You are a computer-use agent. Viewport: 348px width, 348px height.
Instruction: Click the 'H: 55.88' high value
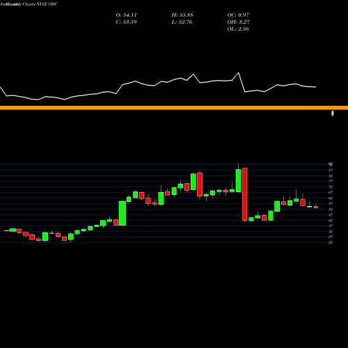tap(182, 15)
